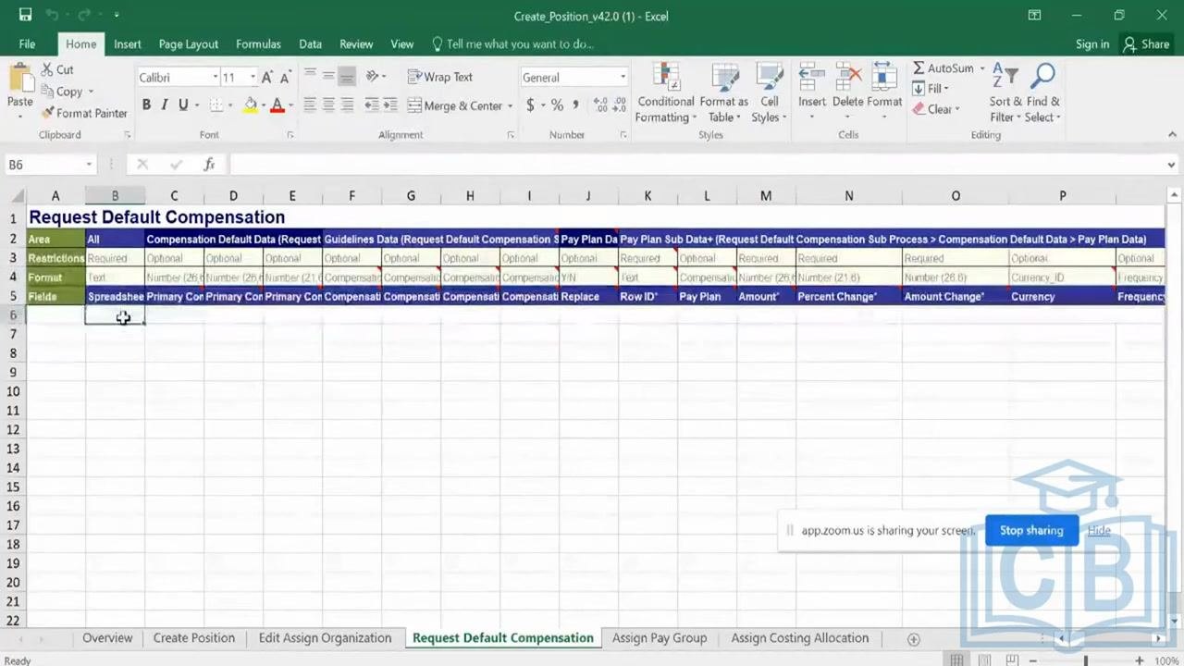
Task: Open the General number format dropdown
Action: pos(623,78)
